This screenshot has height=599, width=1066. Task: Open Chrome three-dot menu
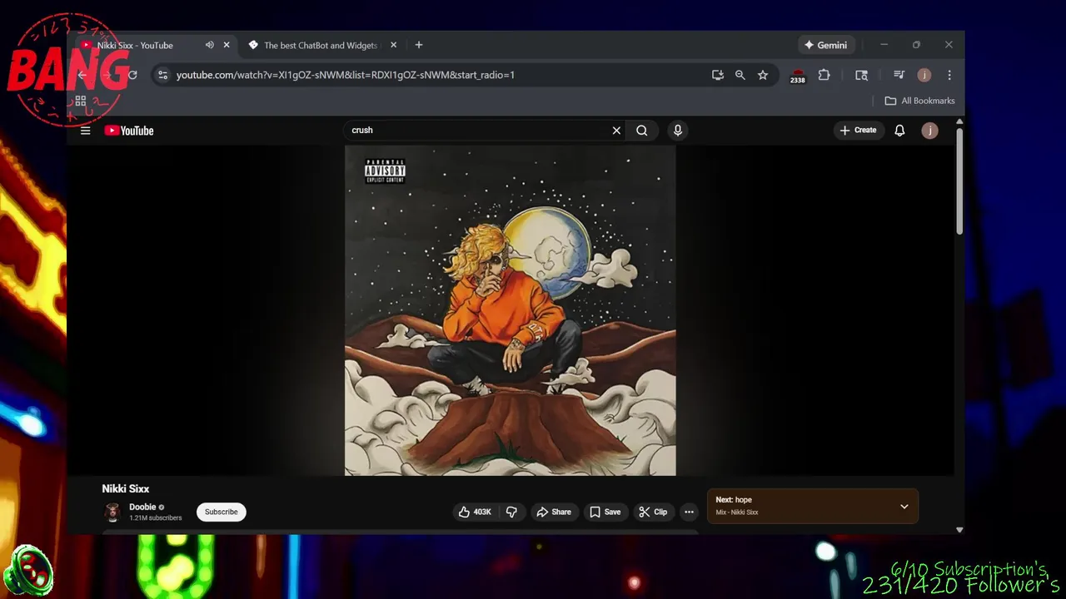(949, 75)
